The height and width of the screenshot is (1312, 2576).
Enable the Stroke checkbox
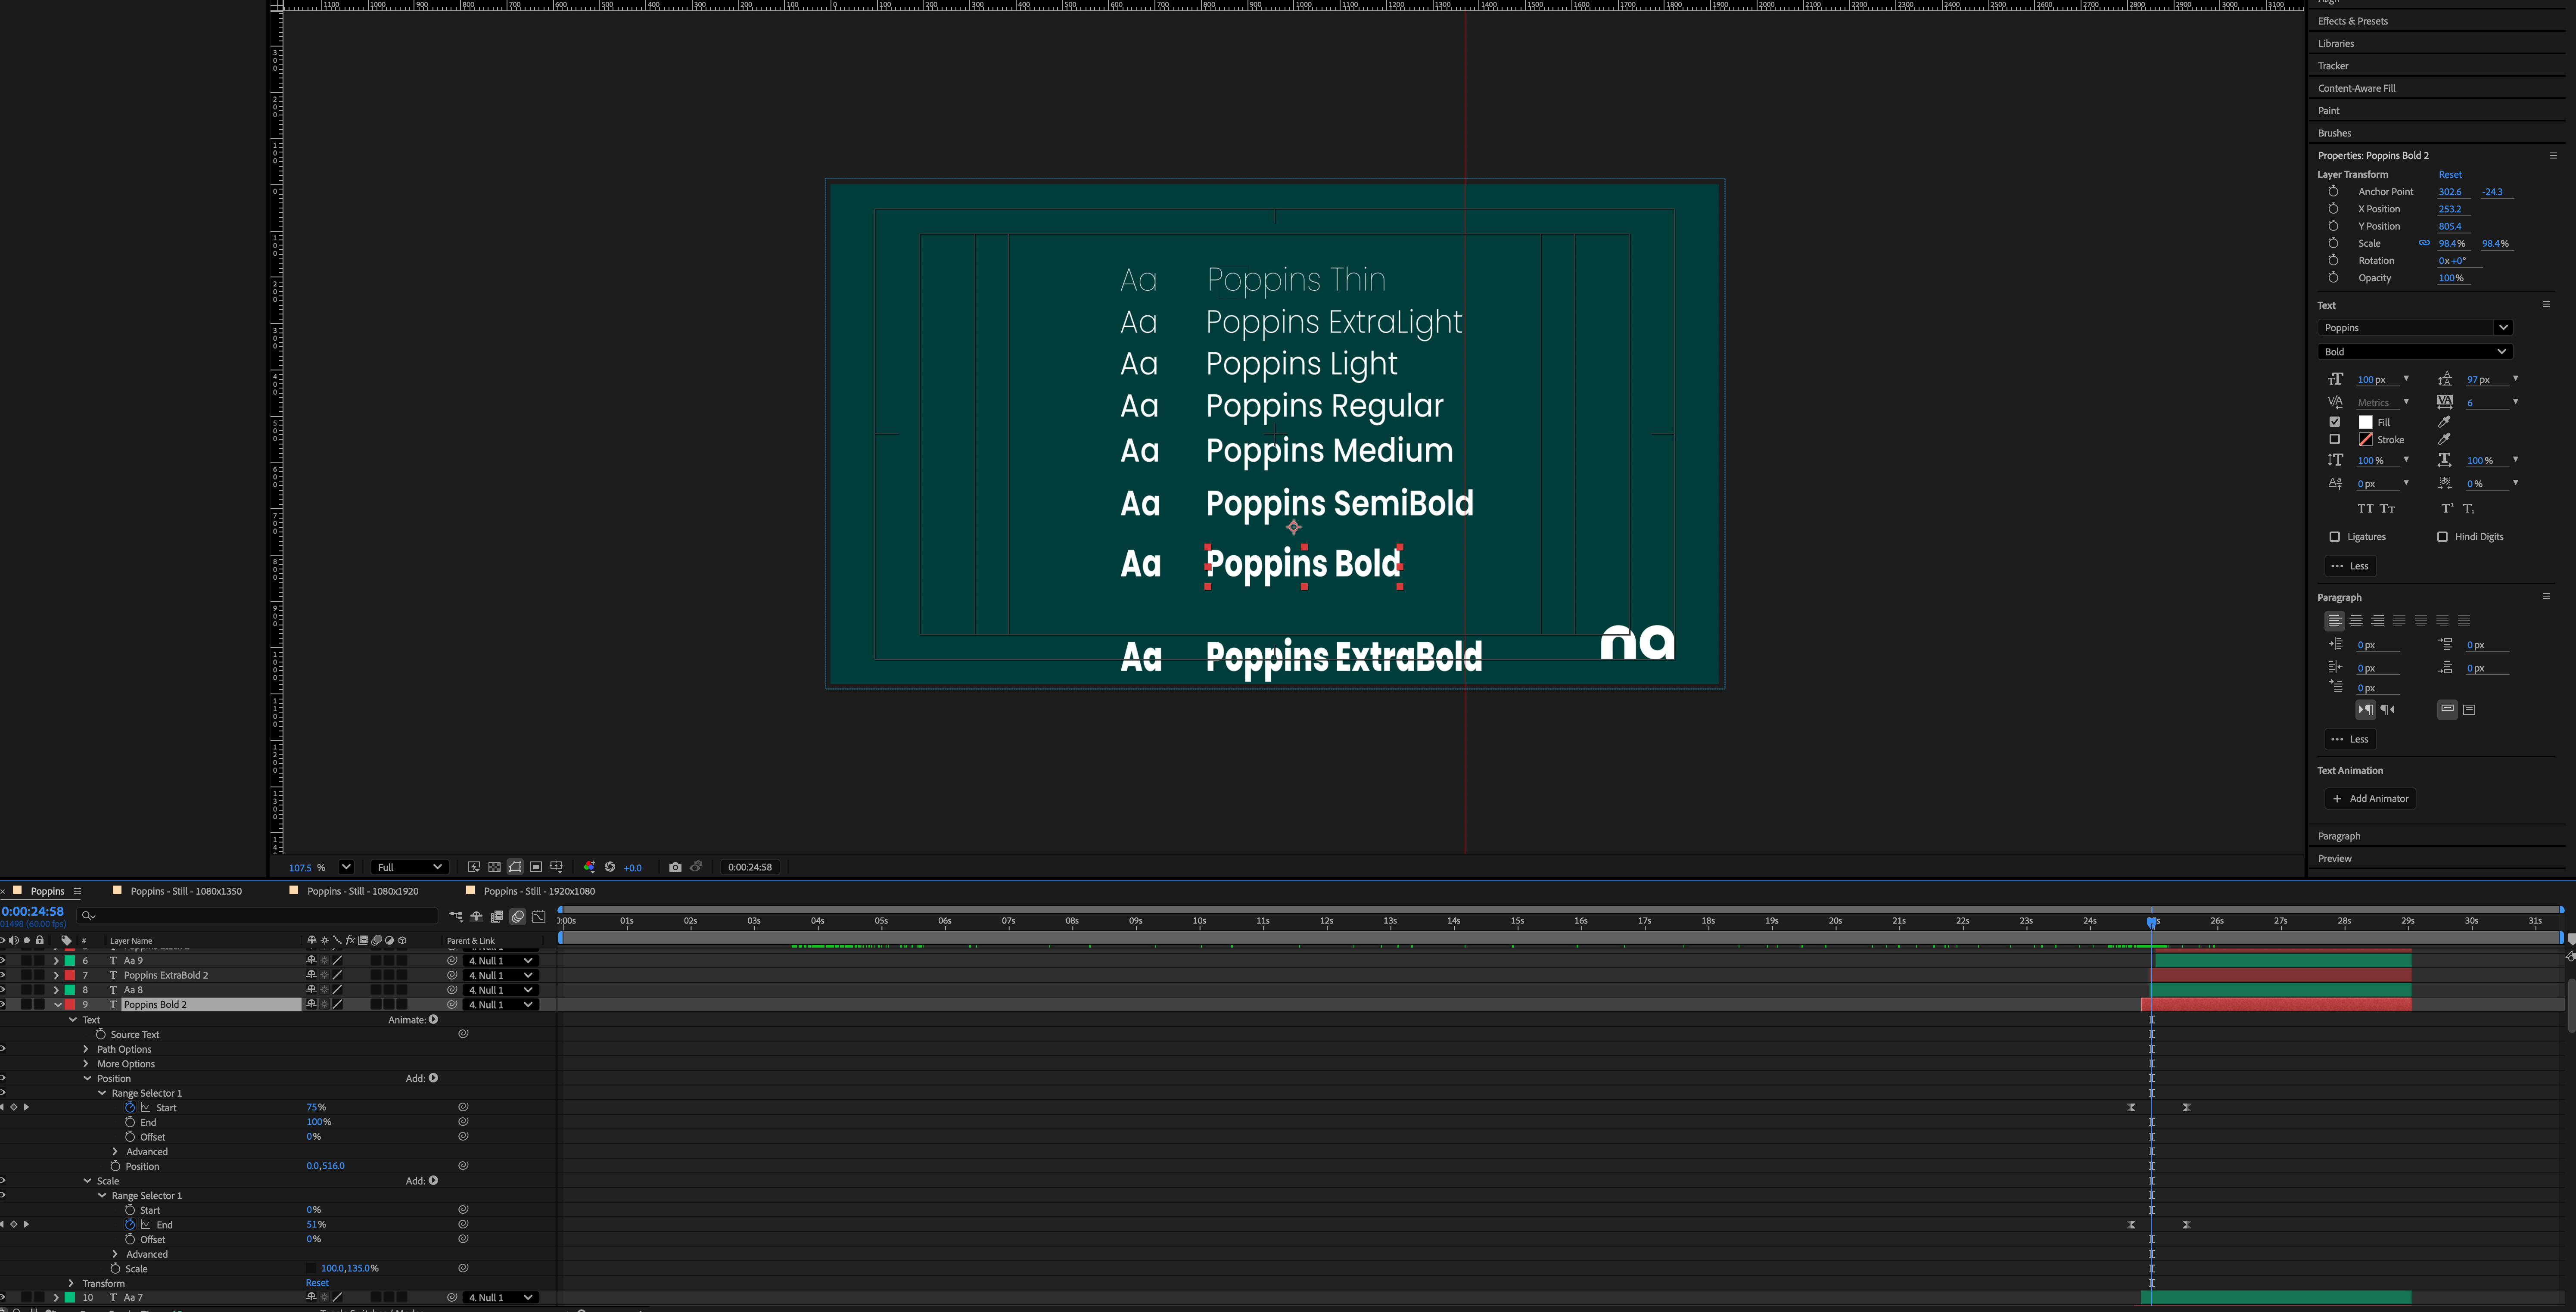click(2335, 439)
